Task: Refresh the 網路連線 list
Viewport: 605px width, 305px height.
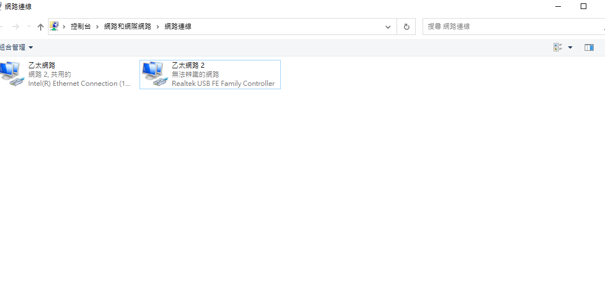Action: pyautogui.click(x=406, y=27)
